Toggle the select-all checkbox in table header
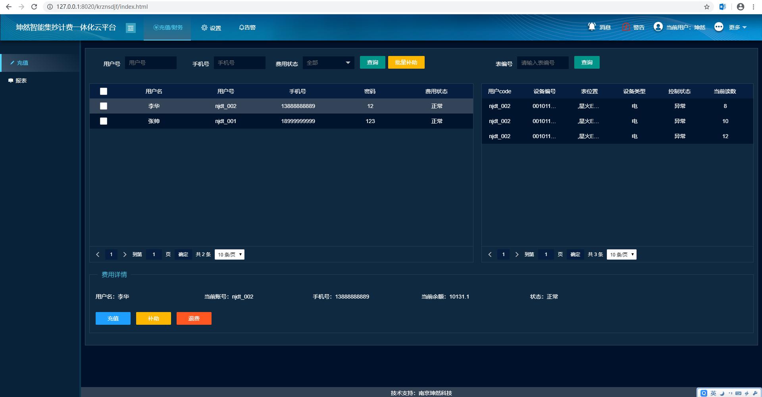This screenshot has width=762, height=397. tap(104, 91)
